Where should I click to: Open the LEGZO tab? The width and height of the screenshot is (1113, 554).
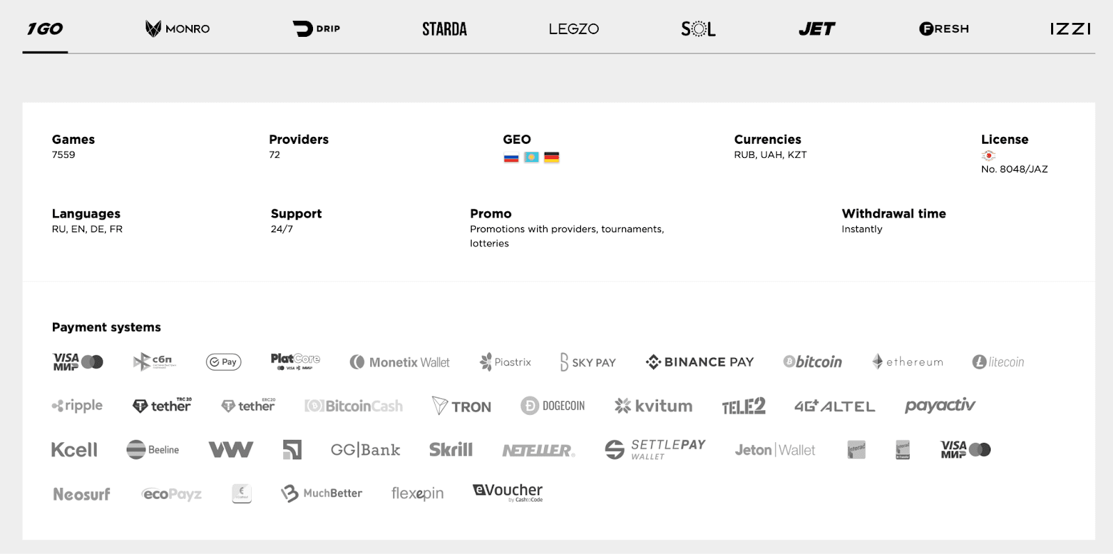coord(573,28)
